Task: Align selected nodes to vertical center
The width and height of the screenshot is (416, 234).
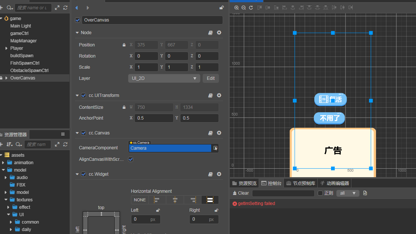Action: click(268, 7)
